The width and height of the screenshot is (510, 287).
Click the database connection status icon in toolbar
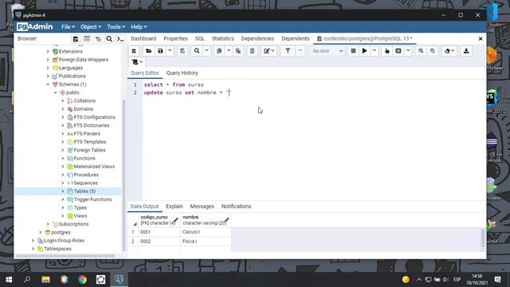tap(134, 51)
